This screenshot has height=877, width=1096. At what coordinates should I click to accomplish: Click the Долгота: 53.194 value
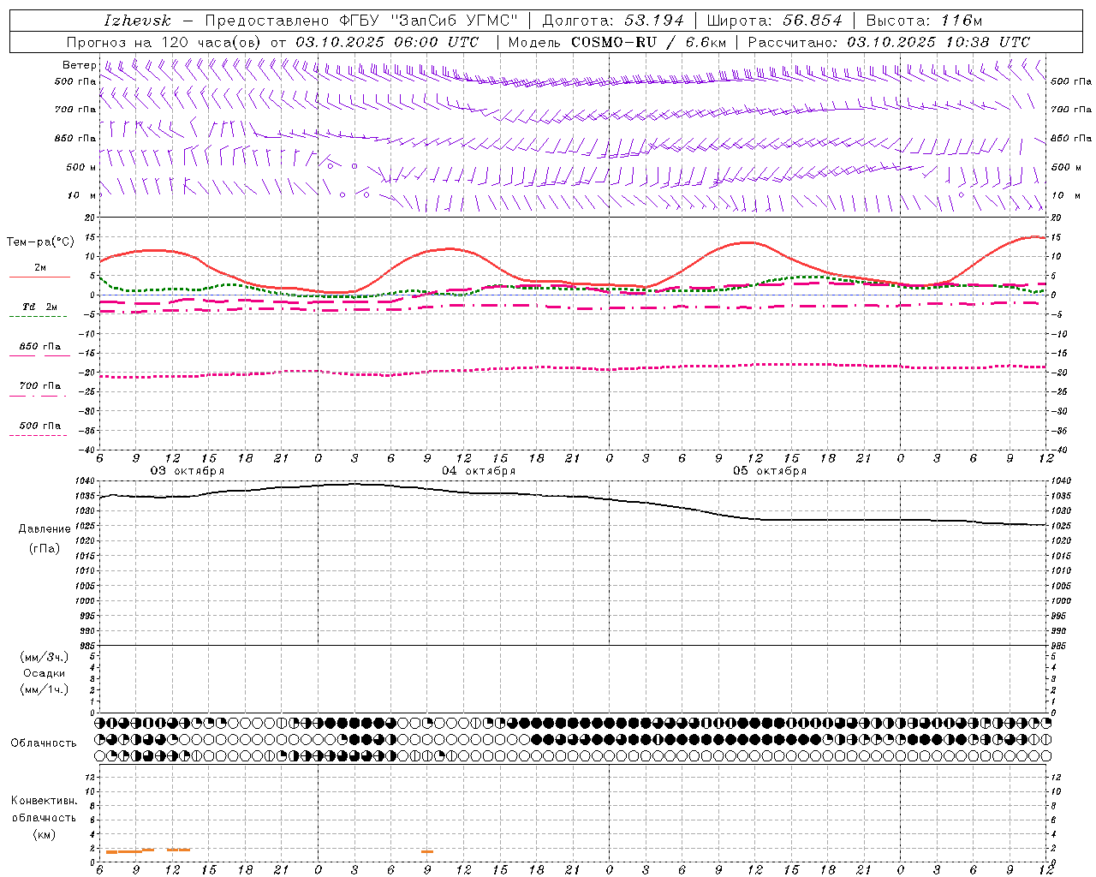pos(613,21)
